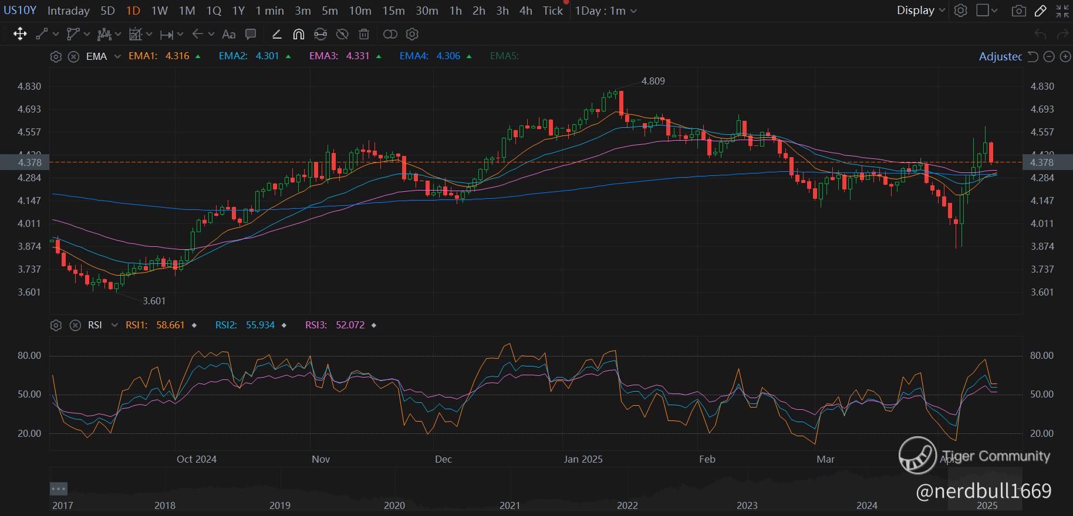Click the zoom-in plus icon on chart

coord(1065,56)
